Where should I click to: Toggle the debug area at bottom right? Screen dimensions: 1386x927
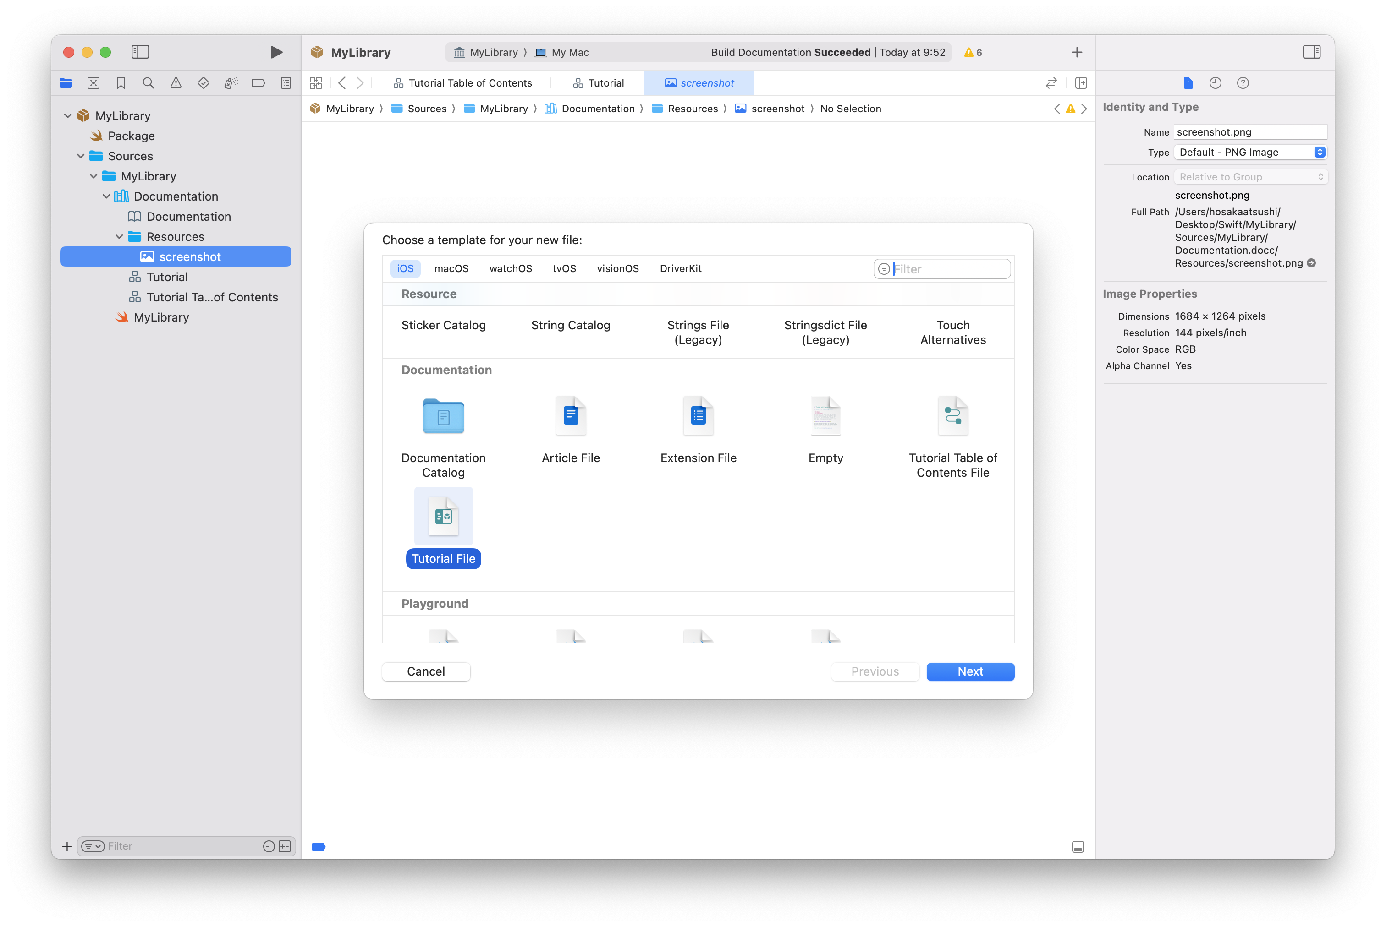pyautogui.click(x=1077, y=846)
